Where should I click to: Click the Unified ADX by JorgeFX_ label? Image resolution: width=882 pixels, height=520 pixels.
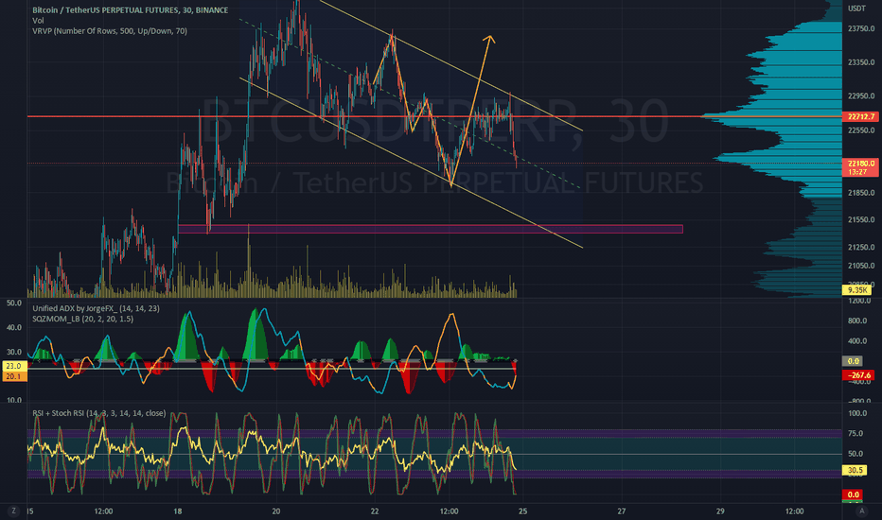point(96,308)
